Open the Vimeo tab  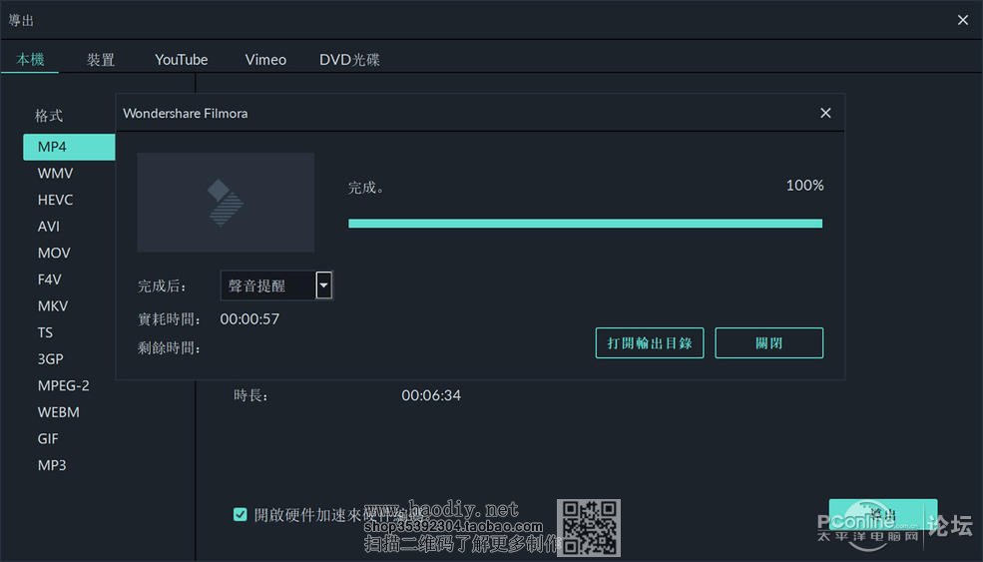click(265, 59)
